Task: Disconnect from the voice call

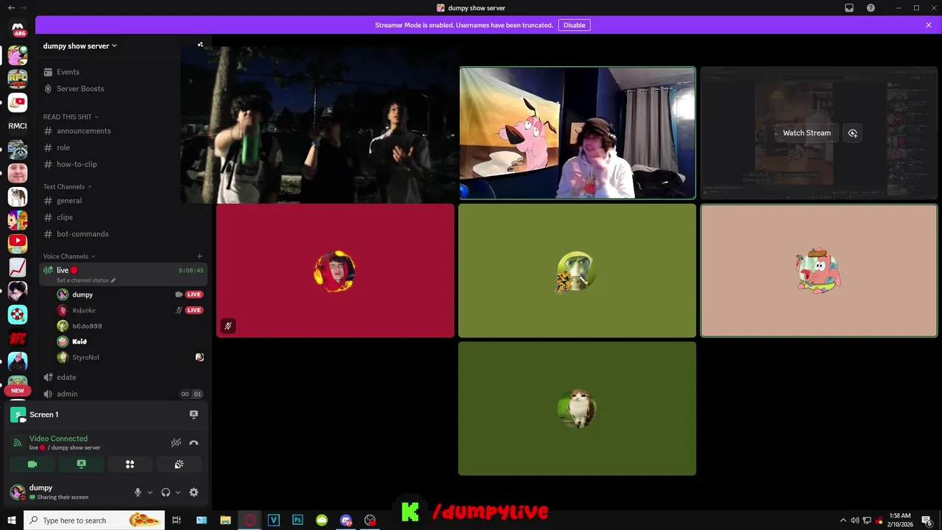Action: tap(194, 442)
